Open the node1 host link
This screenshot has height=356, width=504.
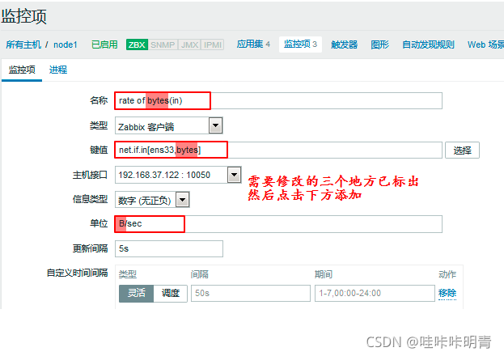66,44
